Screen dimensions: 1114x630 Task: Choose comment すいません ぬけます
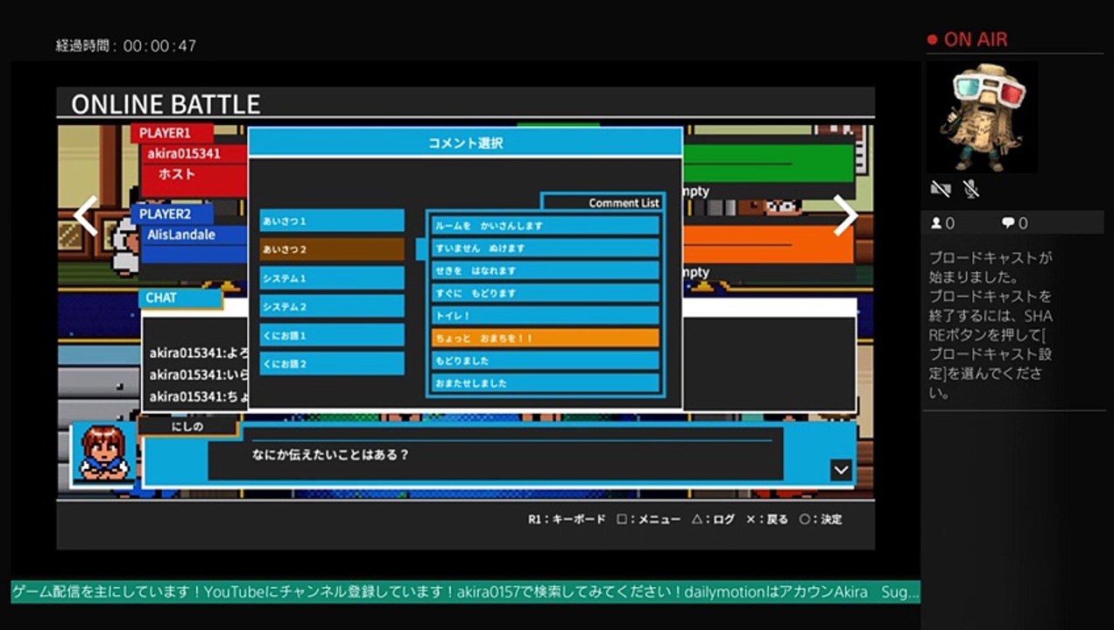click(x=545, y=248)
